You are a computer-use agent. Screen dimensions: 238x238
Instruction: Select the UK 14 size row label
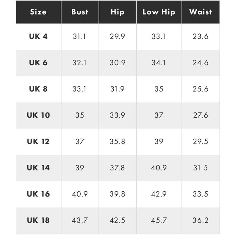(x=38, y=168)
